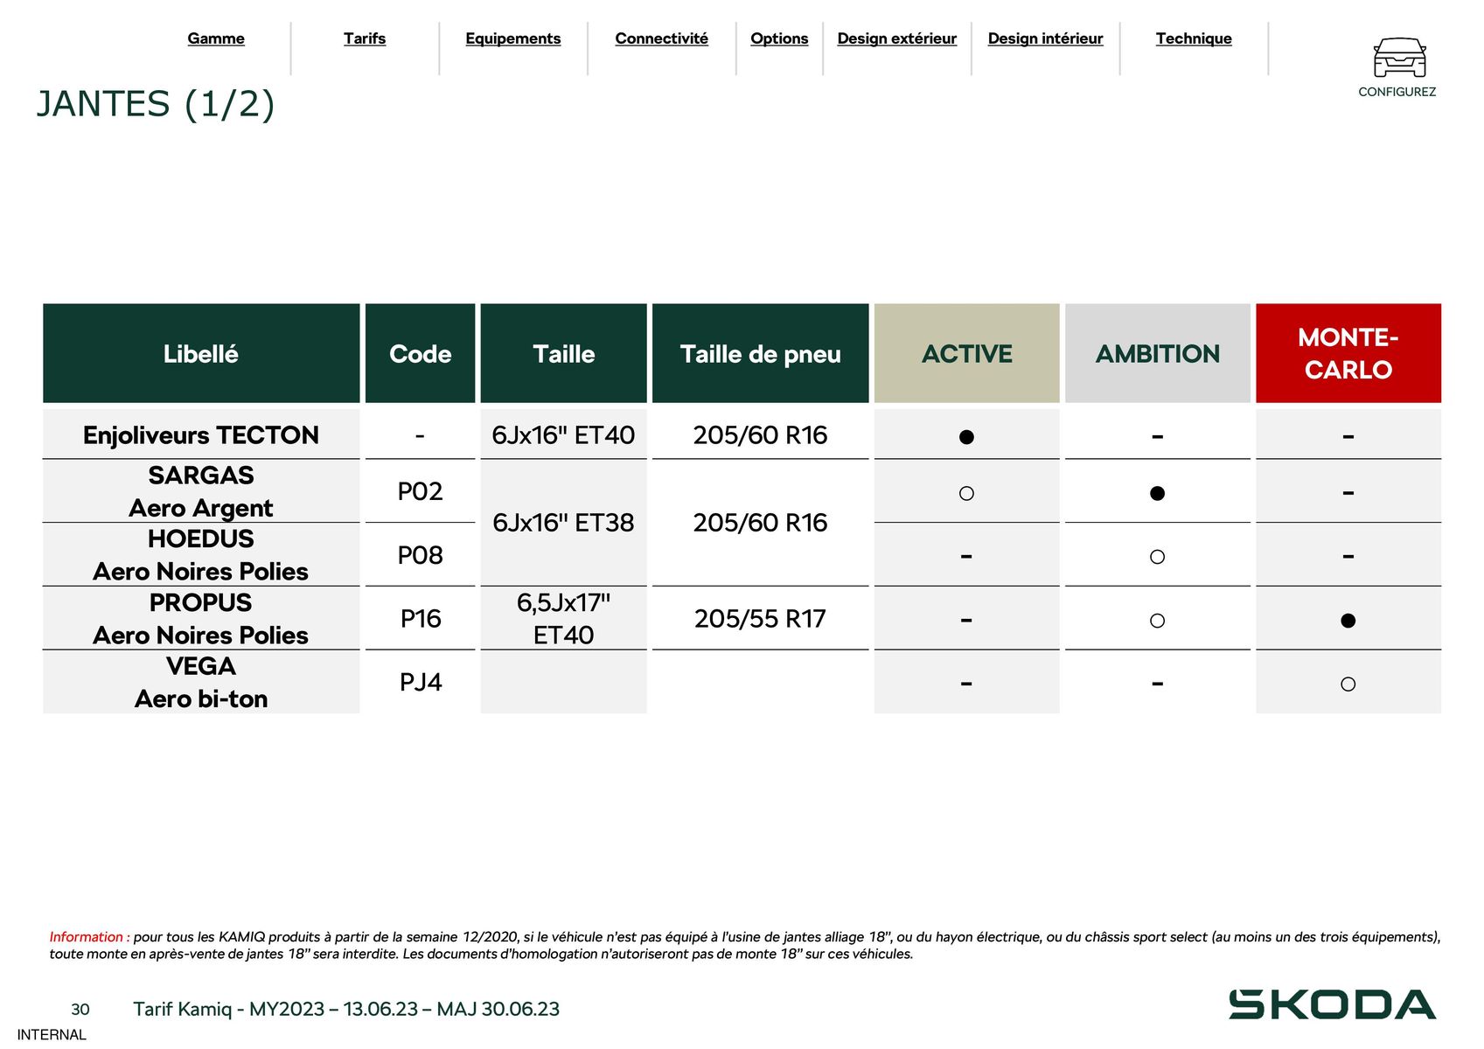Click the 205/55 R17 tyre size
This screenshot has width=1484, height=1049.
tap(761, 619)
